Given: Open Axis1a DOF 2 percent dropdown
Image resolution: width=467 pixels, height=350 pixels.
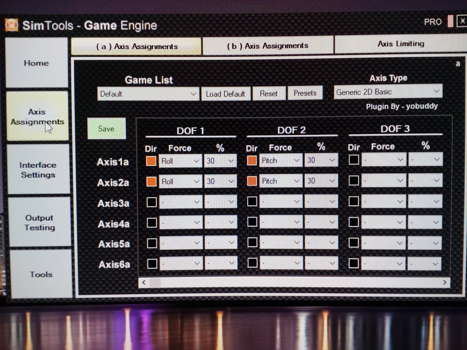Looking at the screenshot, I should pos(321,160).
